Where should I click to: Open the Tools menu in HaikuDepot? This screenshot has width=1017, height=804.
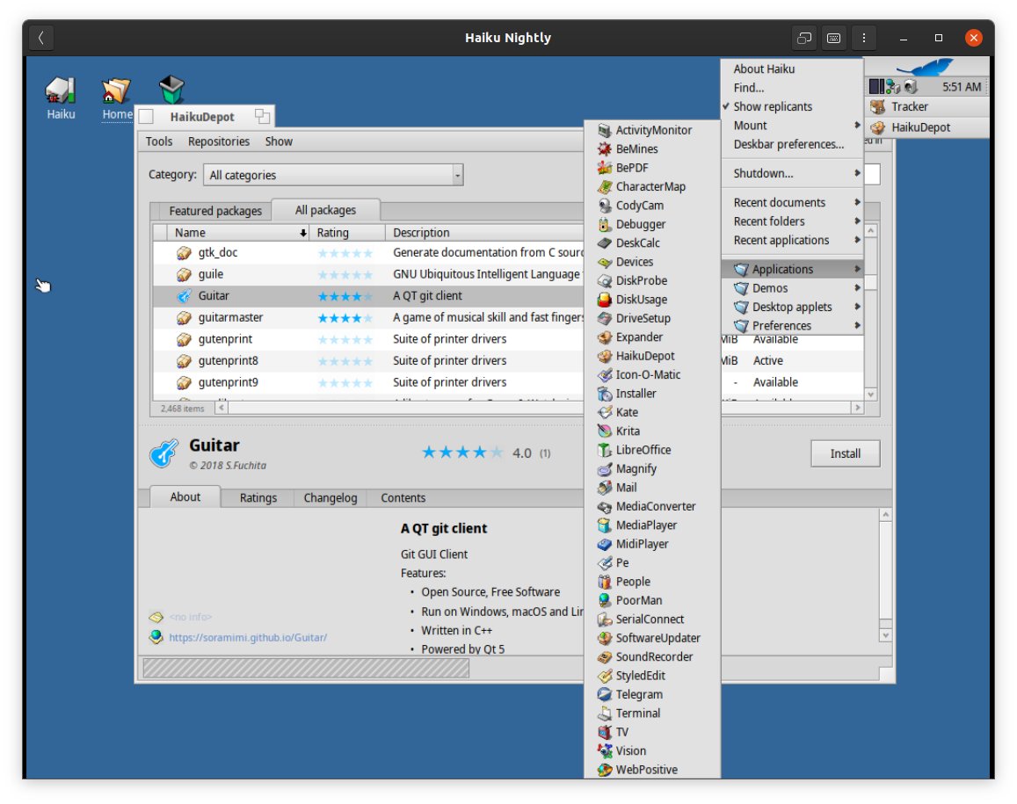[x=159, y=141]
